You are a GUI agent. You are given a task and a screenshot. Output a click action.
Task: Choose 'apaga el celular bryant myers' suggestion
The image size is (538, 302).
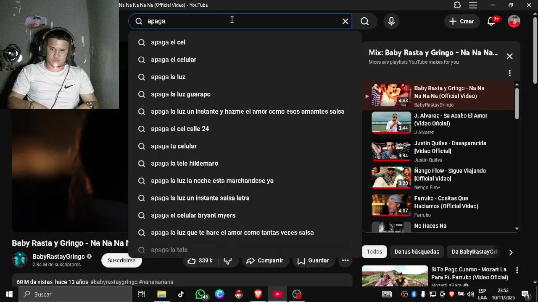click(x=245, y=215)
